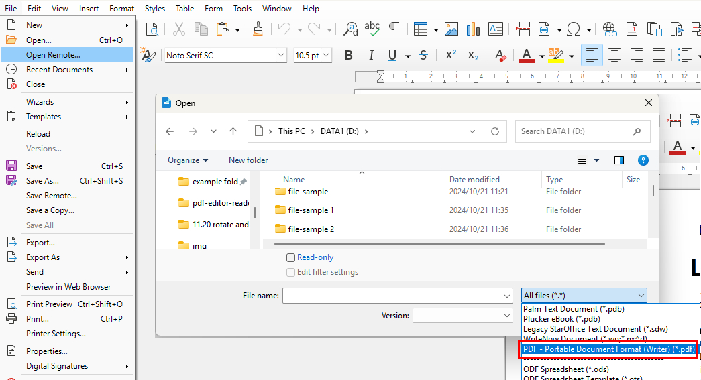Toggle formatting marks pilcrow icon

click(394, 29)
